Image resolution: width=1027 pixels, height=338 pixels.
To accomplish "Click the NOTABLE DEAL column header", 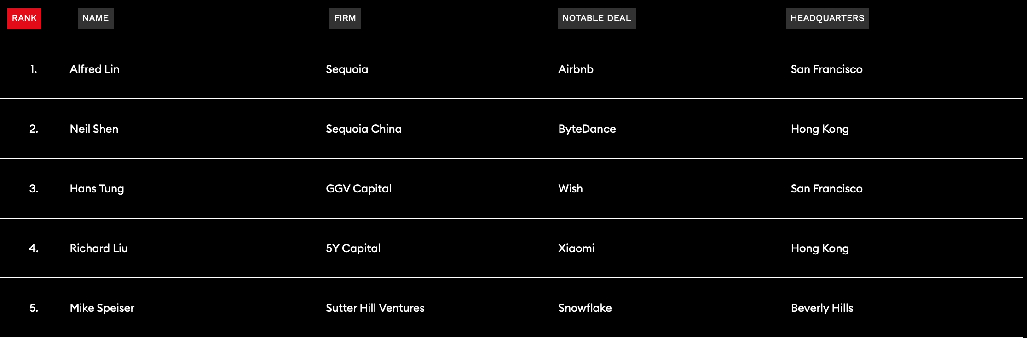I will point(596,18).
